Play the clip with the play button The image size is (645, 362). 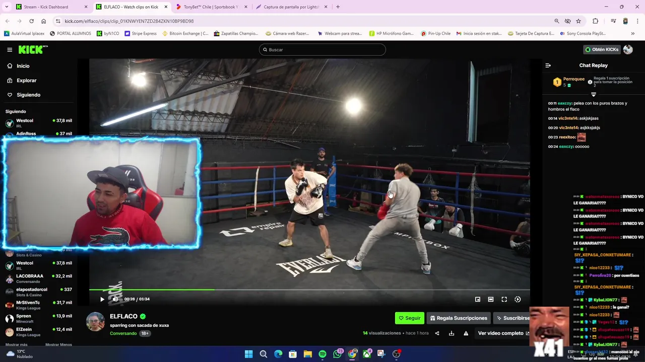[x=102, y=299]
